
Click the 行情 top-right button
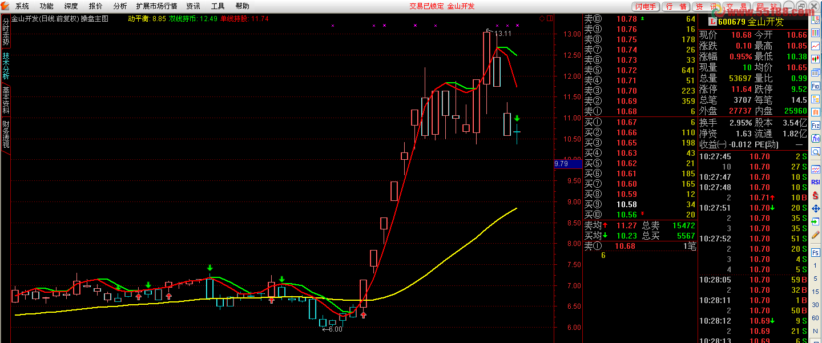pyautogui.click(x=676, y=6)
